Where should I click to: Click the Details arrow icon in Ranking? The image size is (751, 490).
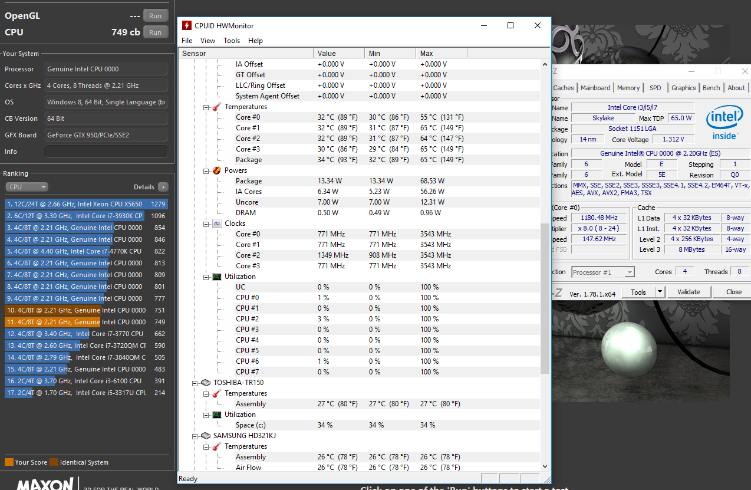pyautogui.click(x=163, y=187)
